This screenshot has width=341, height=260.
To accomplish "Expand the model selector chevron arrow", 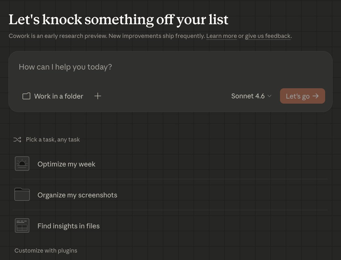I will point(269,96).
